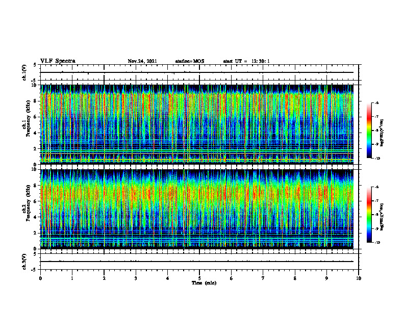Click time axis tick label "1"
404x312 pixels.
(x=72, y=278)
